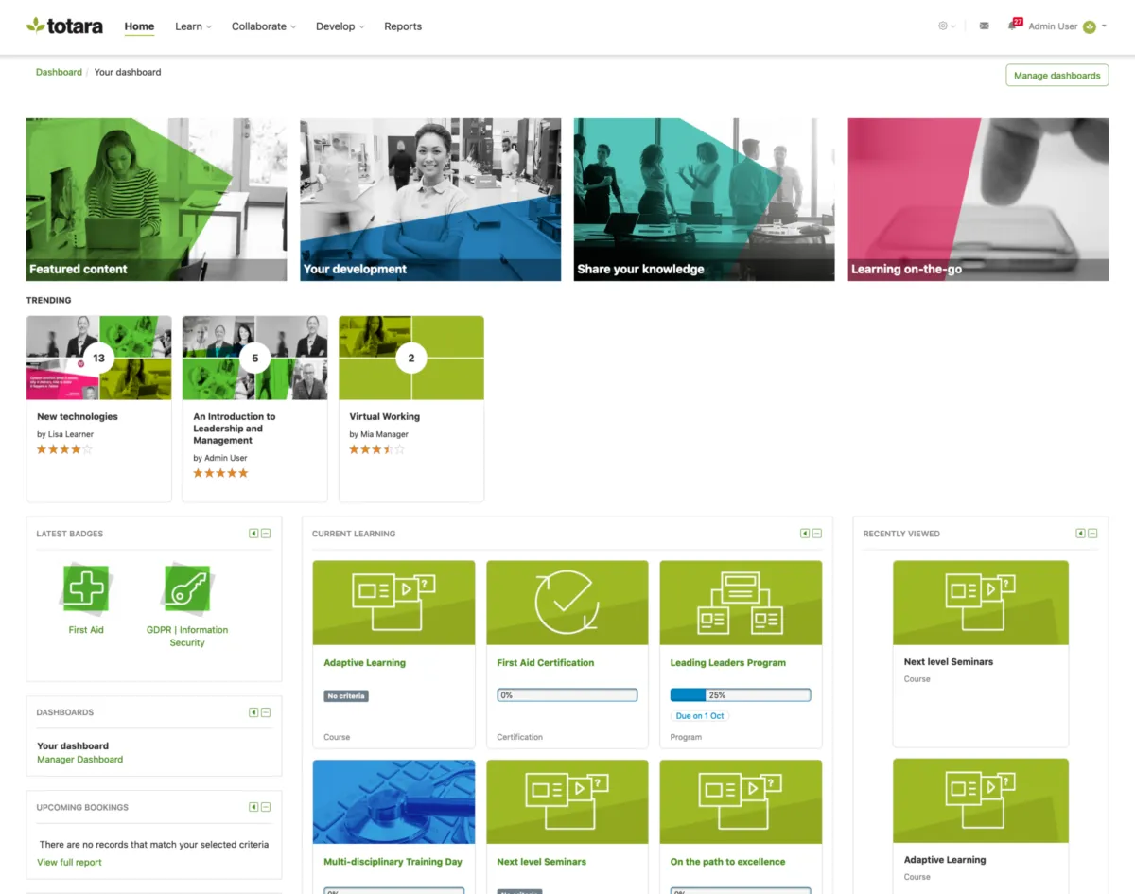Image resolution: width=1135 pixels, height=894 pixels.
Task: Open the First Aid badge icon
Action: click(x=86, y=588)
